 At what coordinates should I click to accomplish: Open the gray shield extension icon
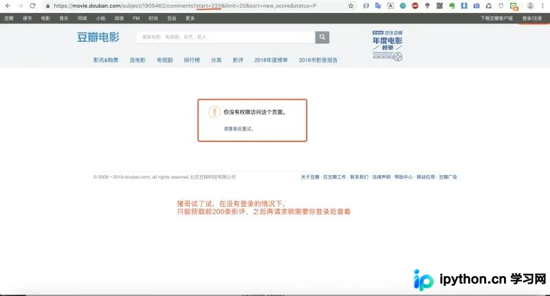coord(501,6)
